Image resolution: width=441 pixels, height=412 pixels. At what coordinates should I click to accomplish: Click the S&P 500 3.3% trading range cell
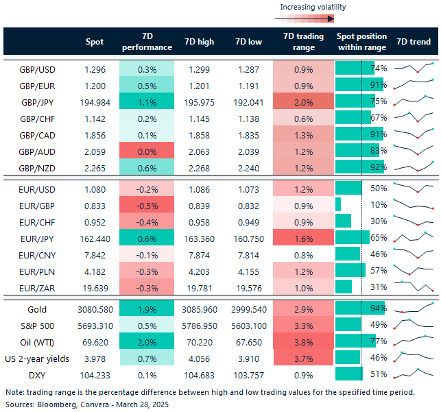click(x=303, y=324)
